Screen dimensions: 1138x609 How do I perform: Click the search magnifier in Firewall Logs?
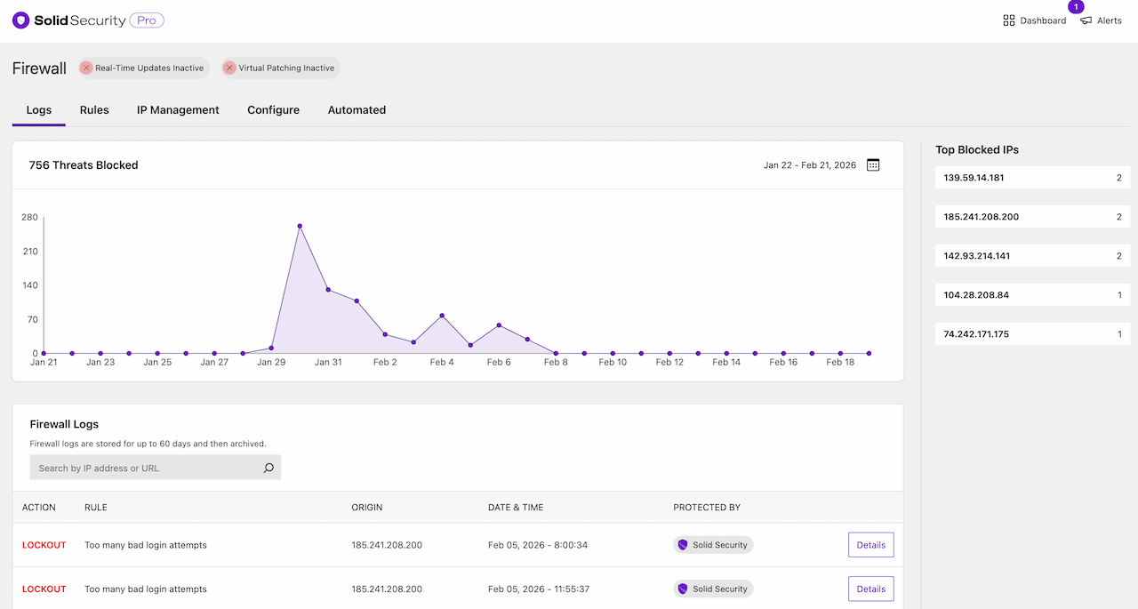268,467
